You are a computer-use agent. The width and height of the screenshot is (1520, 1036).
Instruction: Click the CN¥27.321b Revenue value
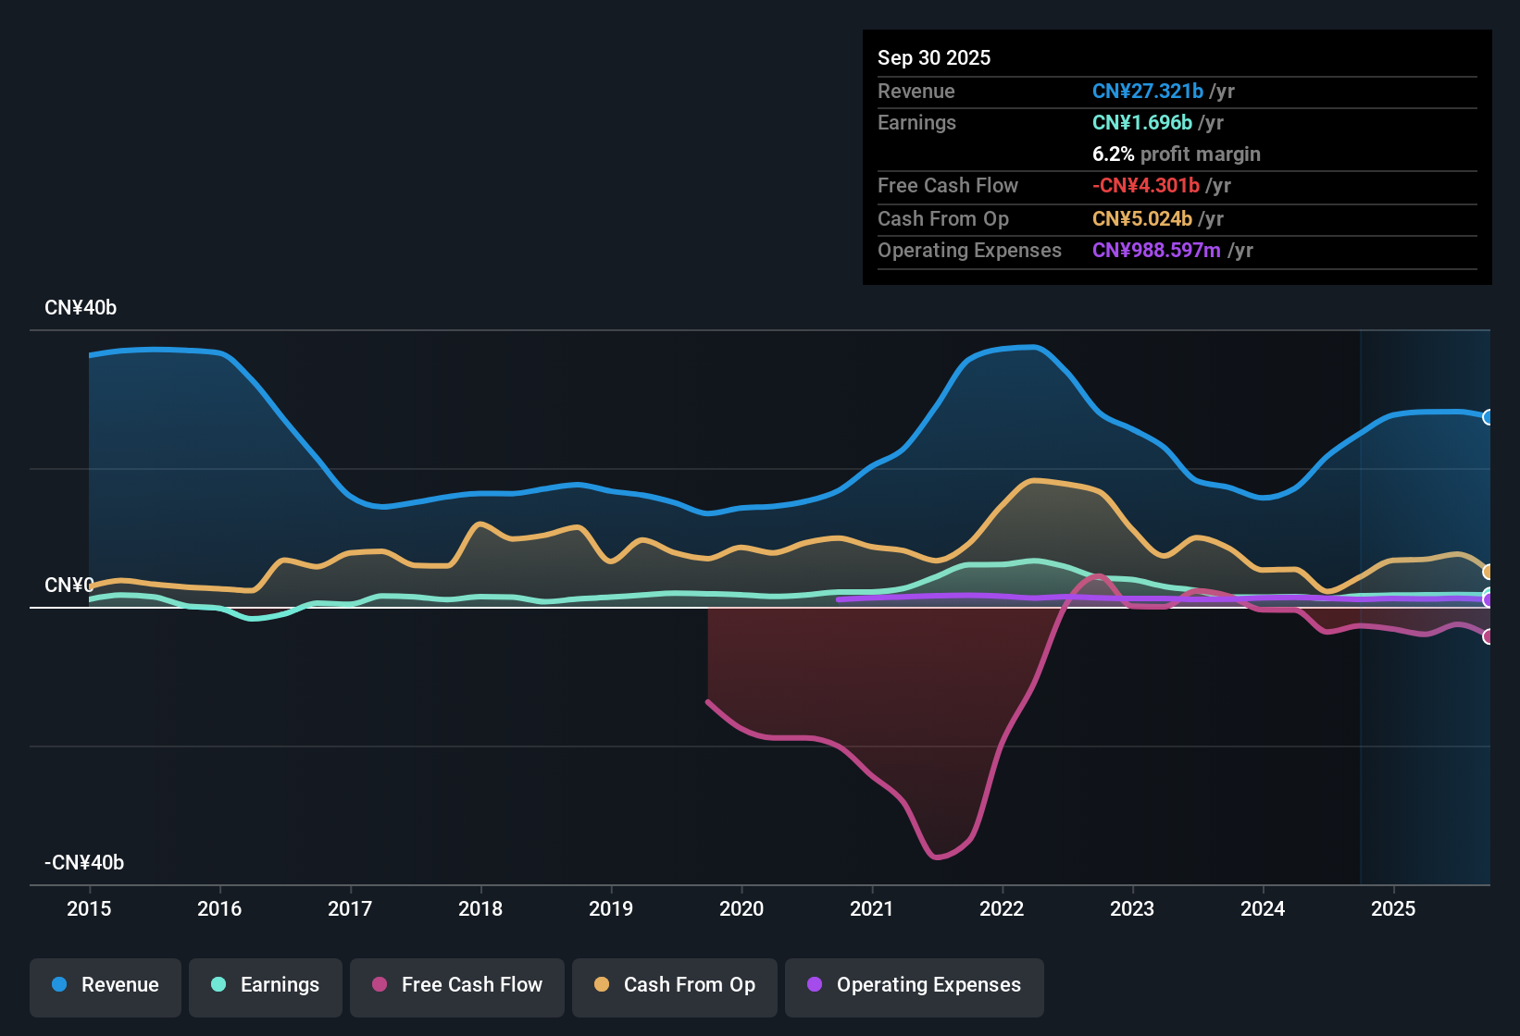pos(1148,91)
